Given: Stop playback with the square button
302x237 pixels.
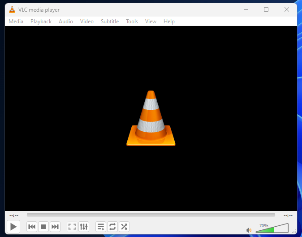Looking at the screenshot, I should coord(43,227).
